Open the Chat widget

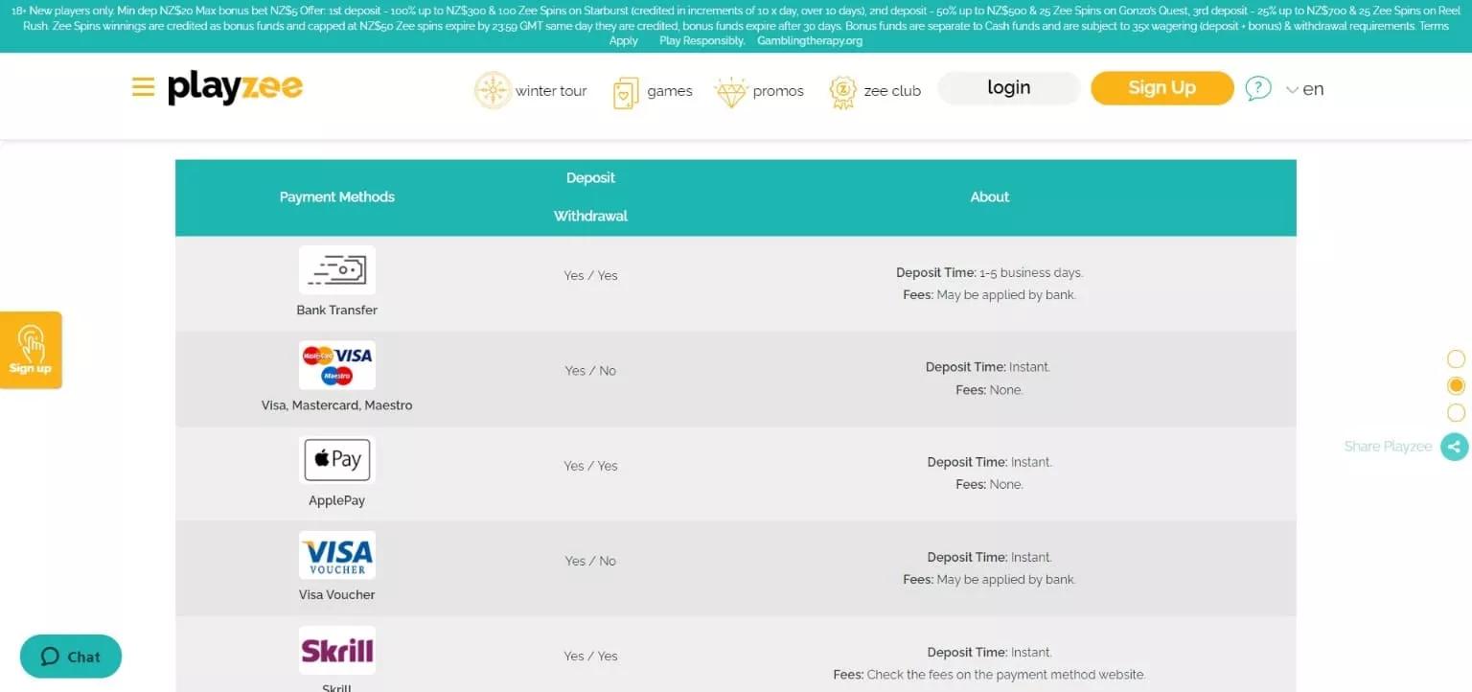[x=71, y=657]
